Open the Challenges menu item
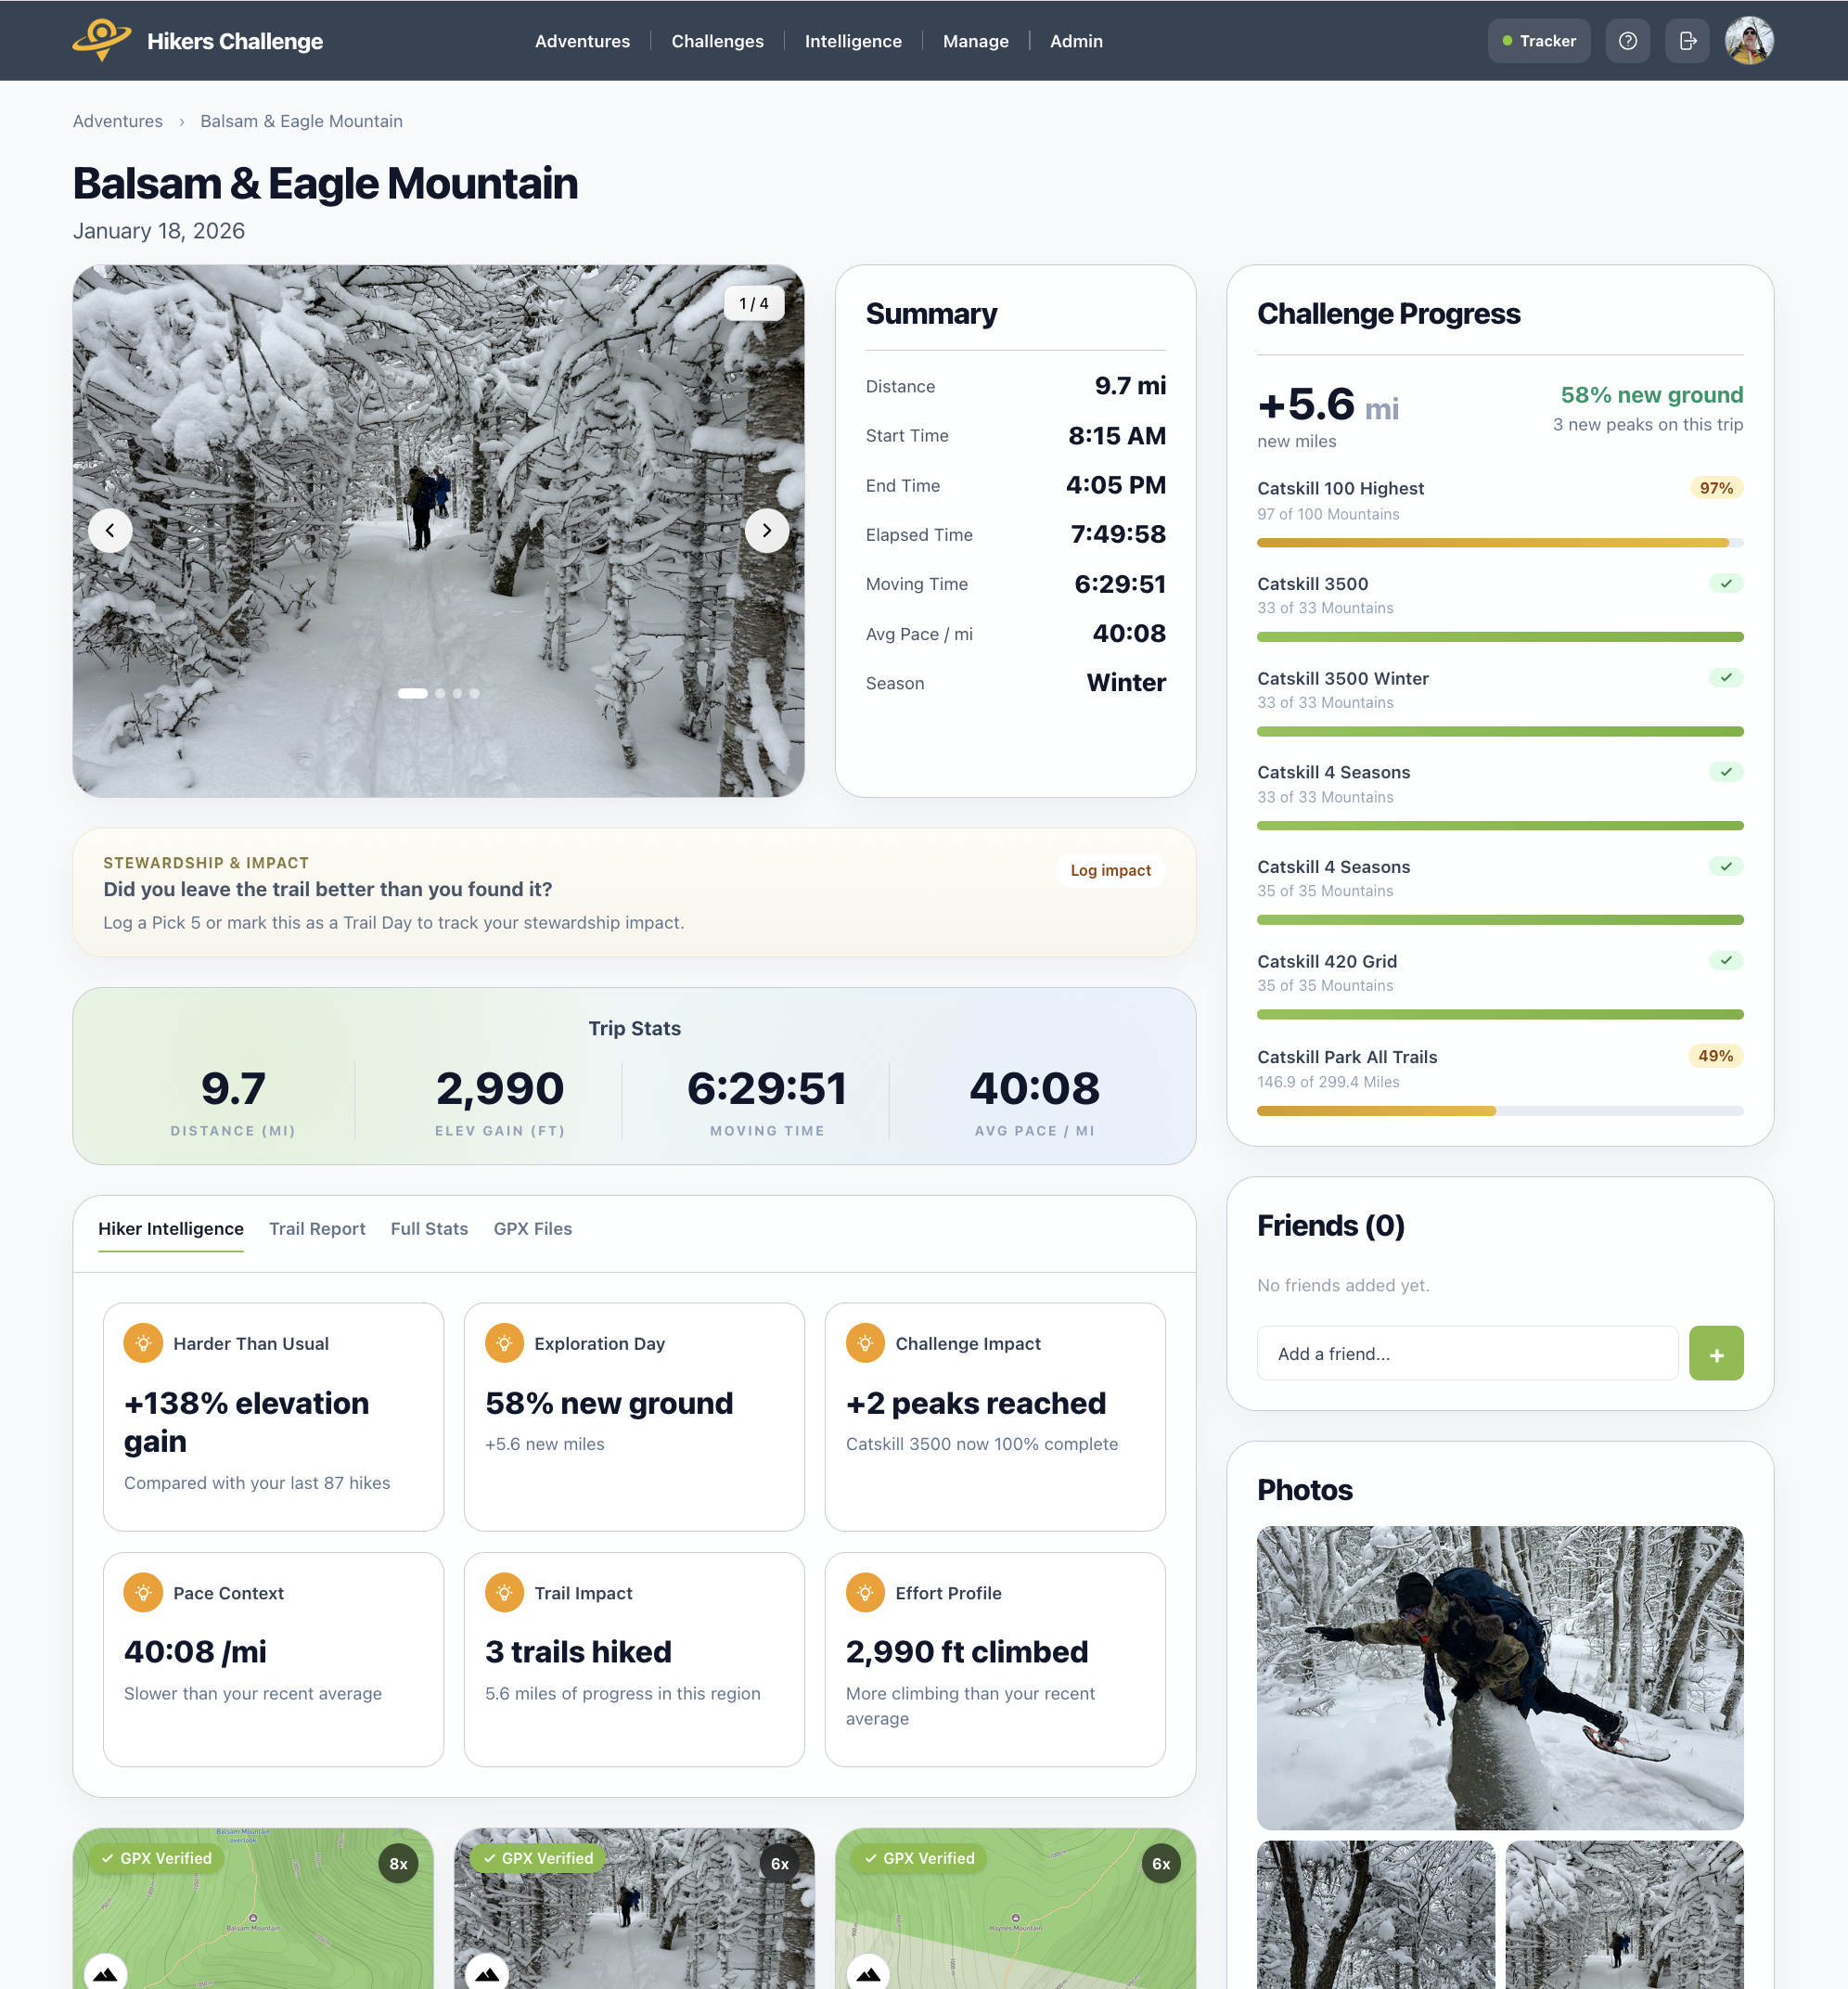Viewport: 1848px width, 1989px height. pyautogui.click(x=717, y=41)
